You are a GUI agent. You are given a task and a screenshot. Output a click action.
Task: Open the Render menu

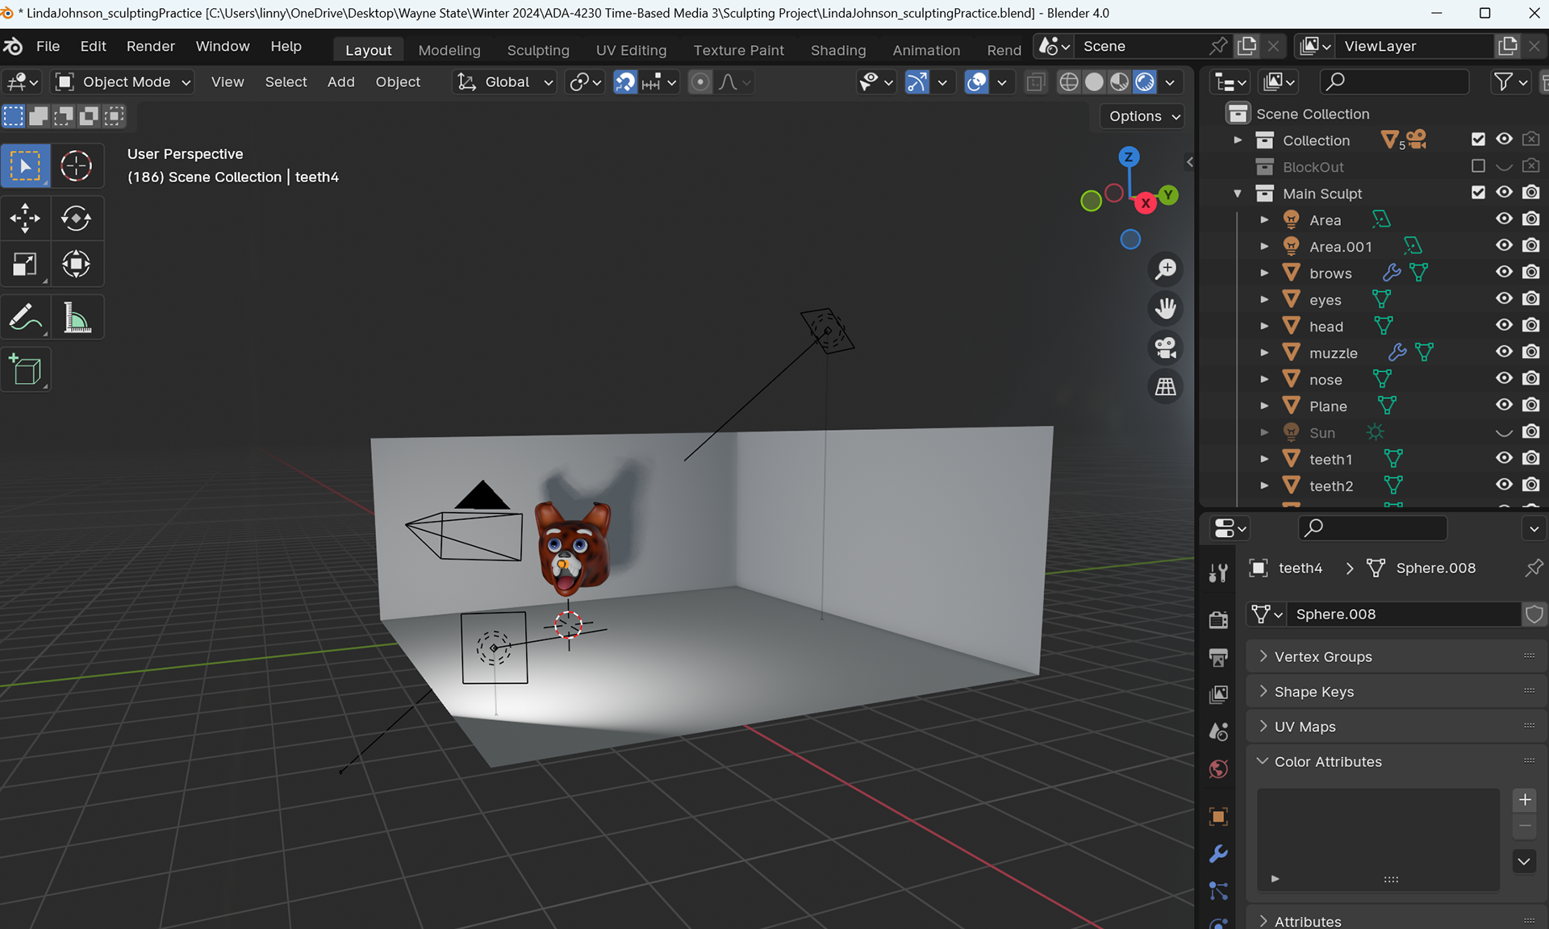click(150, 46)
